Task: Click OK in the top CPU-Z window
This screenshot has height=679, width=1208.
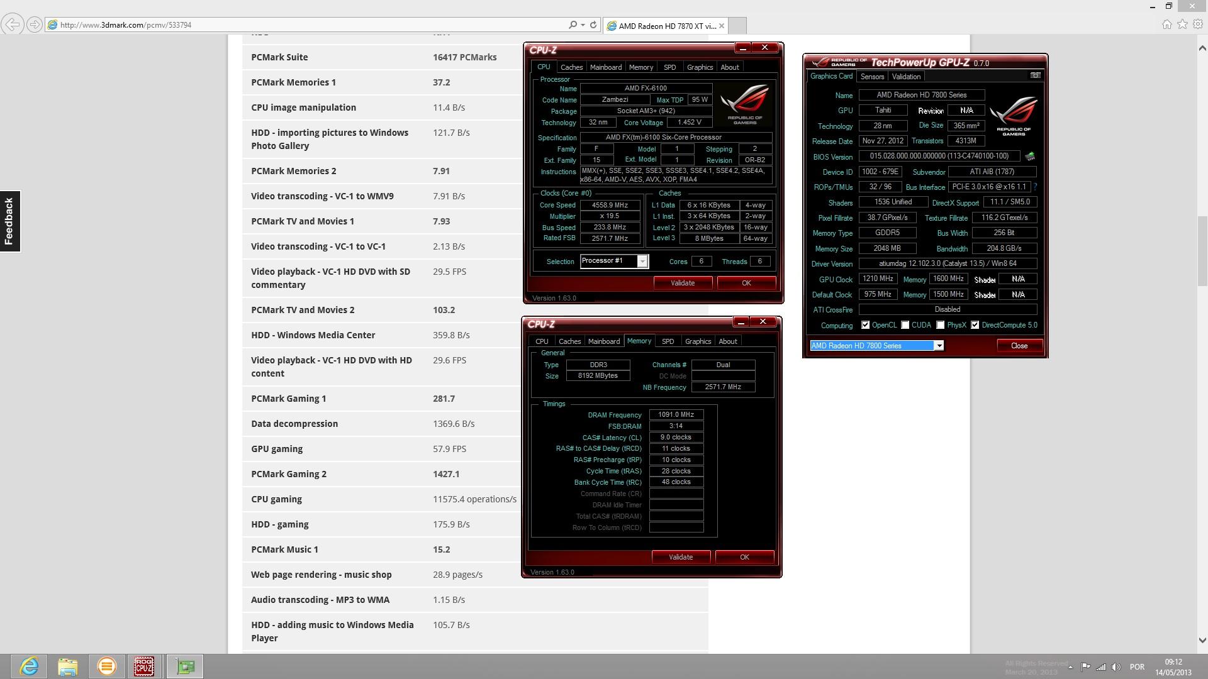Action: click(x=746, y=283)
